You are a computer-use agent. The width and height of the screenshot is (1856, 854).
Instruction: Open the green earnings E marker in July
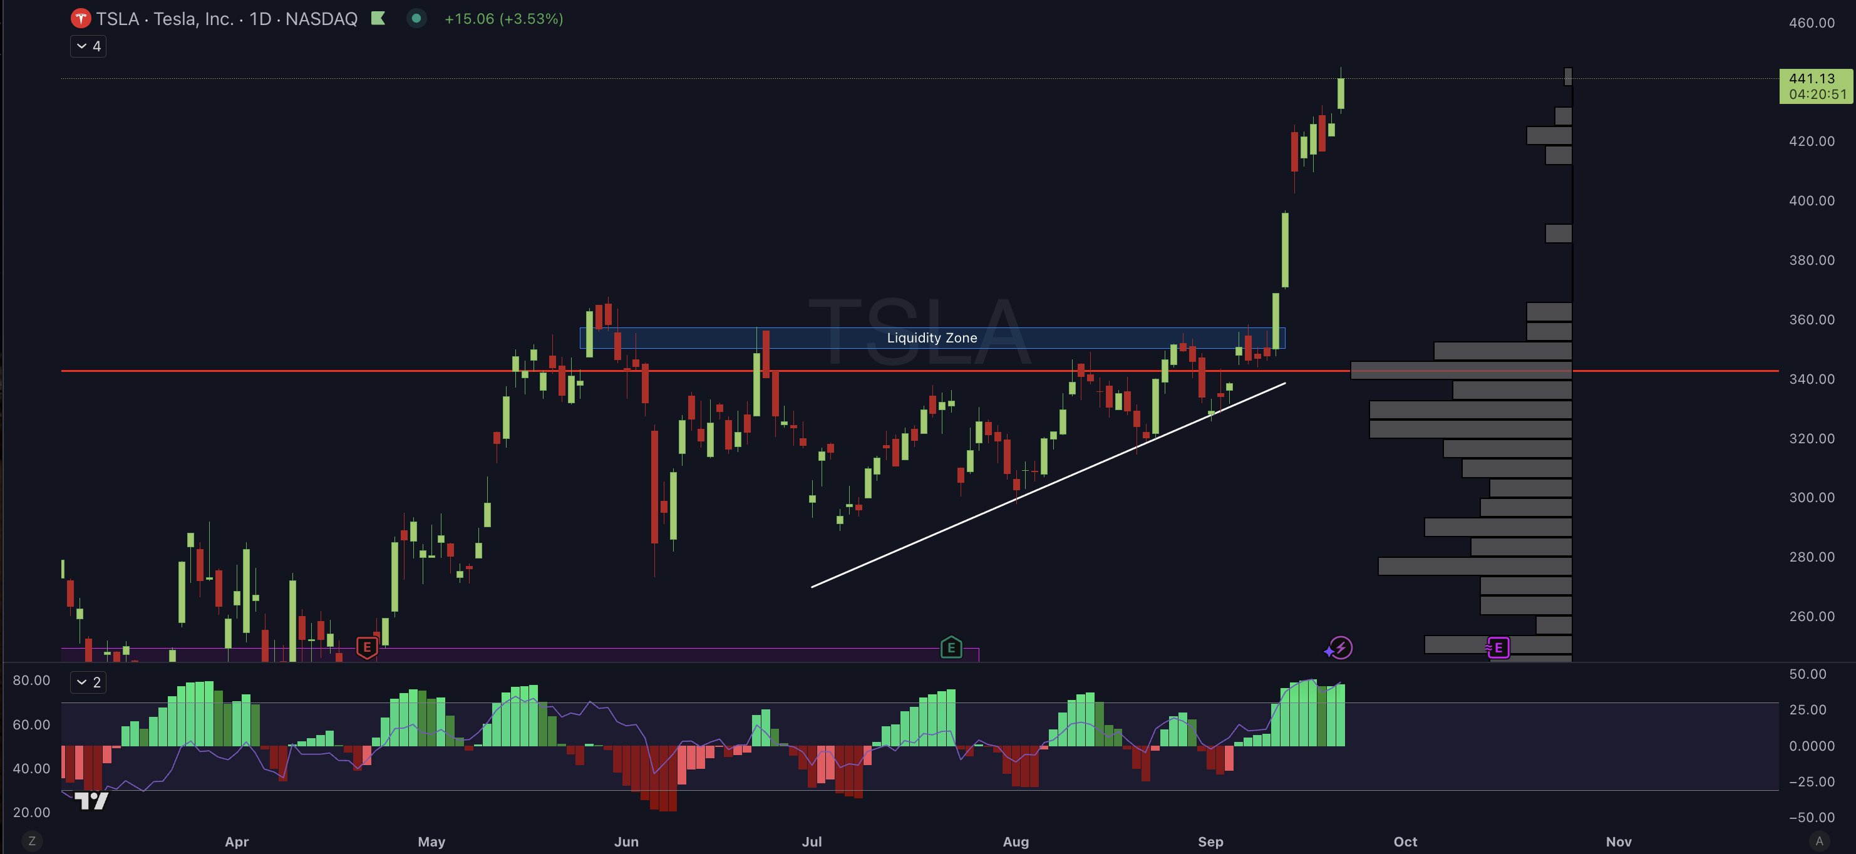pos(951,647)
